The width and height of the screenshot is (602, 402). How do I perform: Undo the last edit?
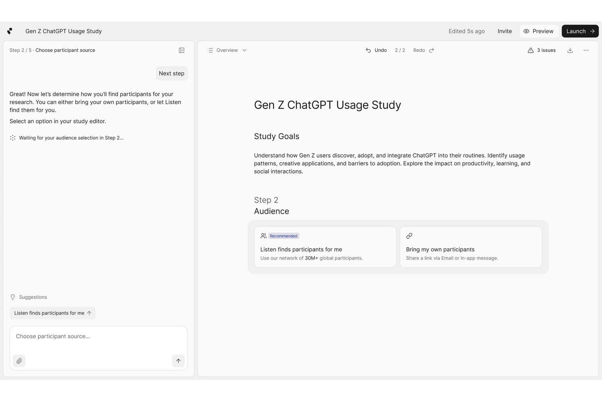[376, 50]
